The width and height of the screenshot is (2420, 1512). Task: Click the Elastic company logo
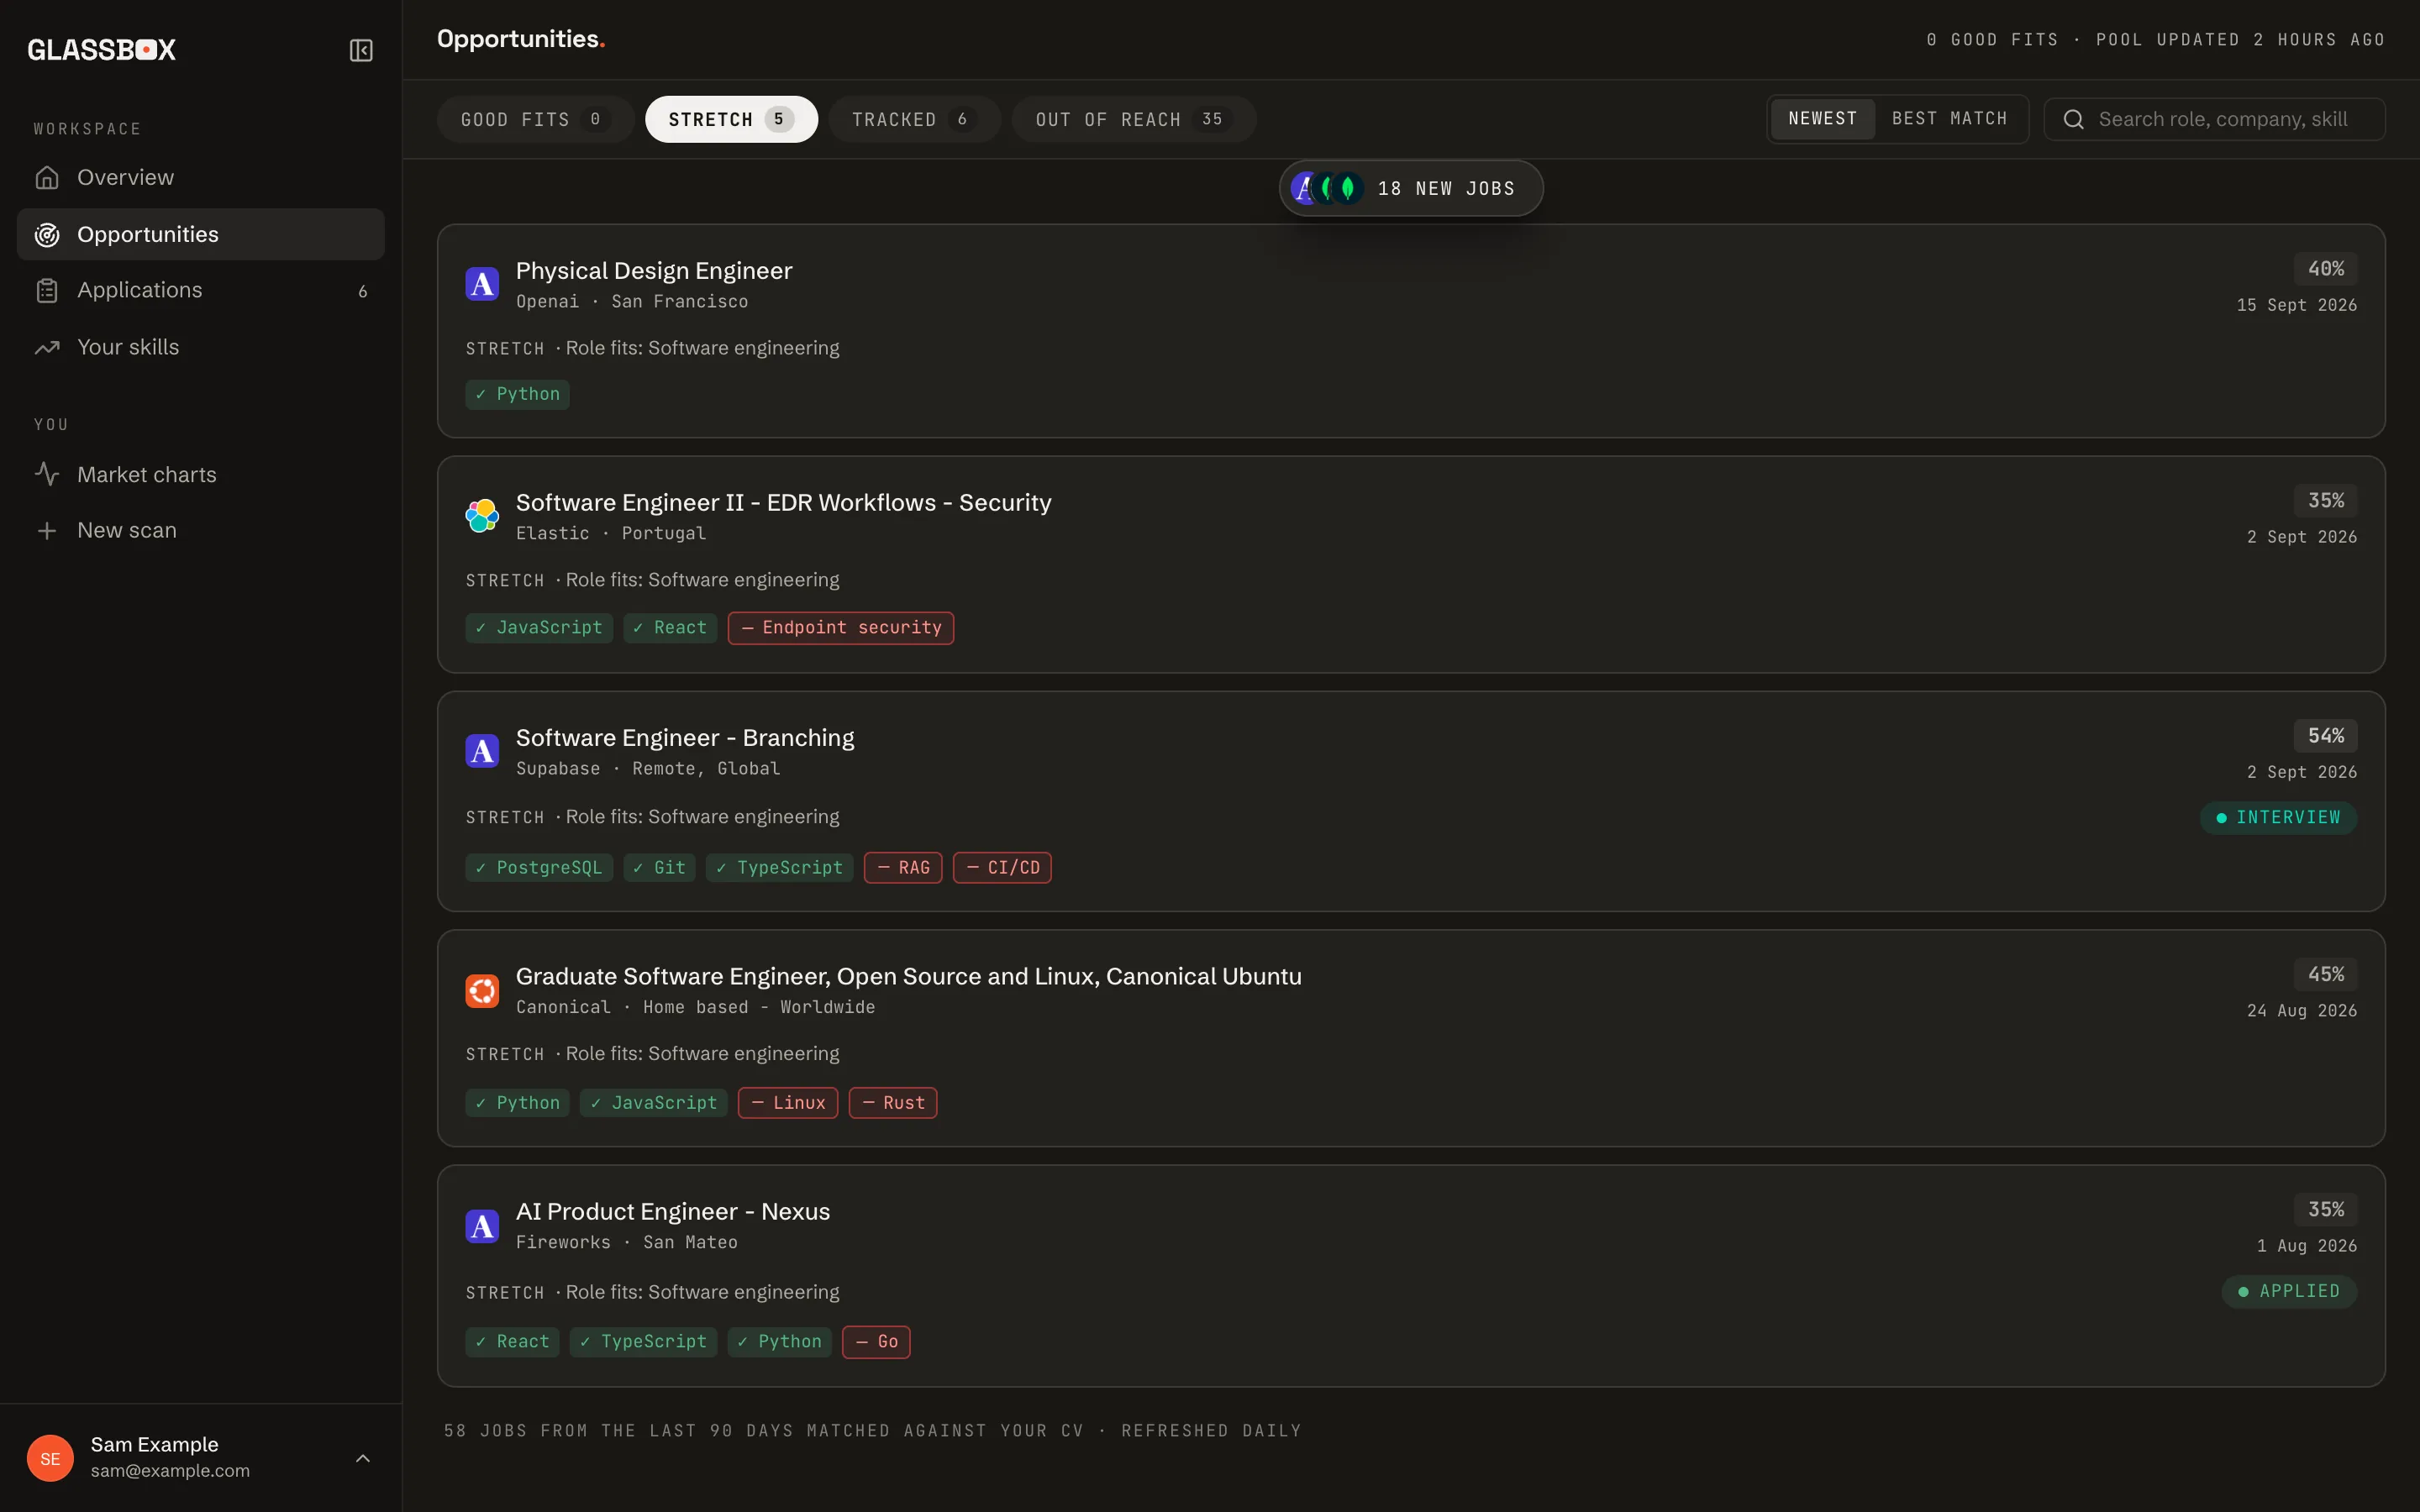[x=482, y=516]
